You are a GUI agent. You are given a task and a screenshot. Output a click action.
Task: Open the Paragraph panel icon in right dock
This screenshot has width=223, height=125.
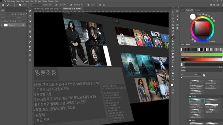(177, 20)
